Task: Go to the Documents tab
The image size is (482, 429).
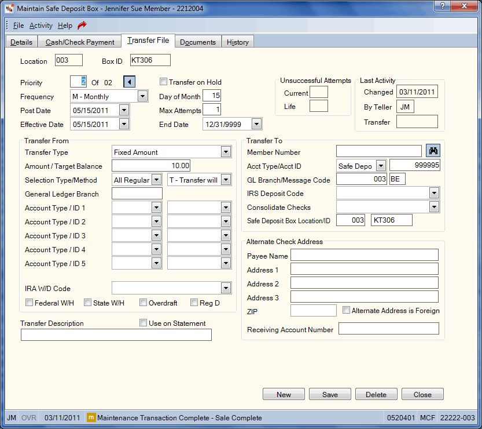Action: point(198,42)
